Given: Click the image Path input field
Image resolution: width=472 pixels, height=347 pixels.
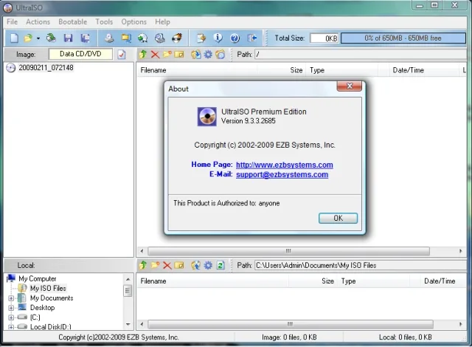Looking at the screenshot, I should [361, 55].
